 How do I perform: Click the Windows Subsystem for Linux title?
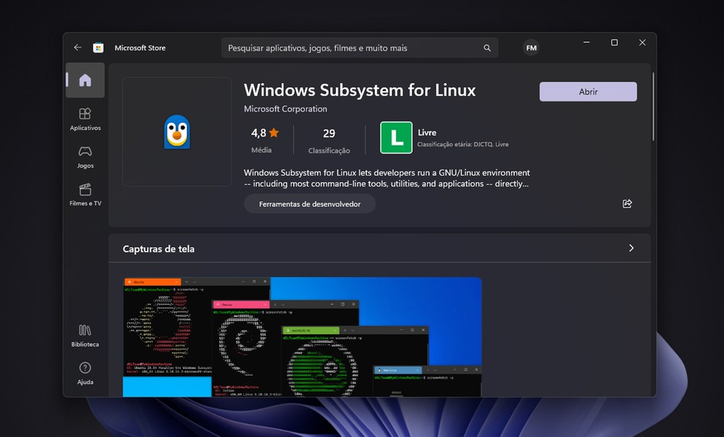tap(360, 90)
